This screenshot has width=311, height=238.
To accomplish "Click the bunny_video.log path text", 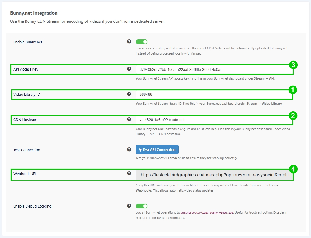I will pyautogui.click(x=207, y=213).
